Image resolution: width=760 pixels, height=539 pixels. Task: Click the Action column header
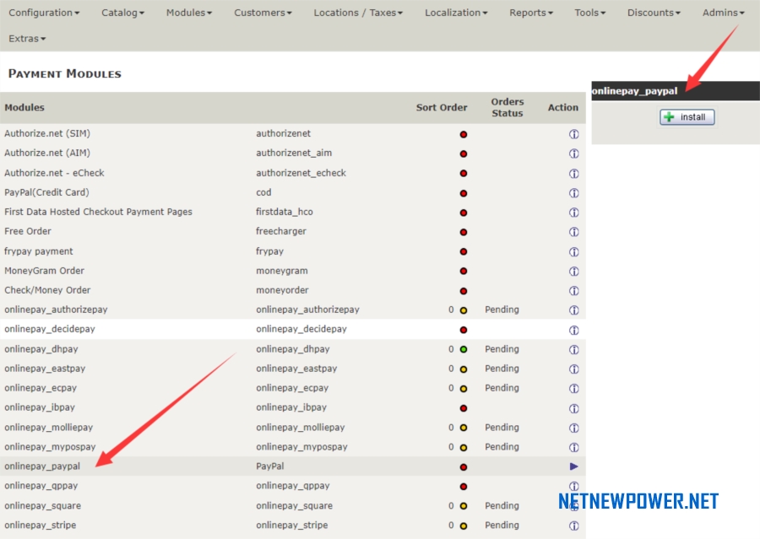coord(562,107)
